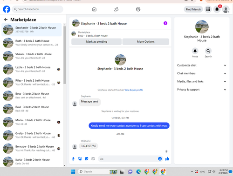Click the phone number message 3374353756
Screen dimensions: 233x176
89,146
